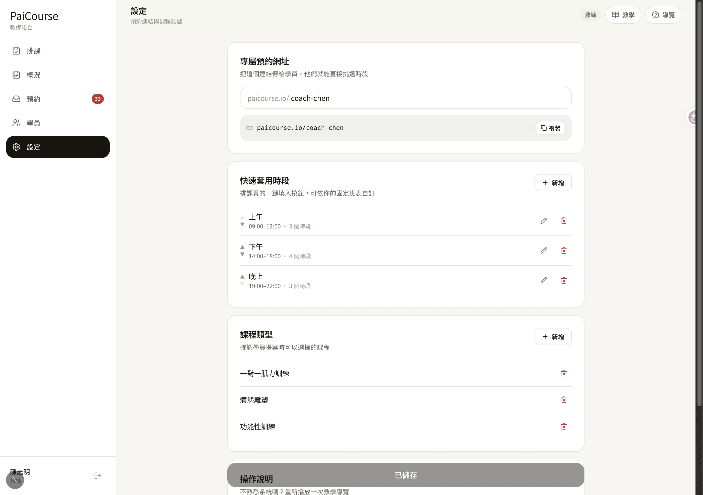The image size is (703, 495).
Task: Click the link icon beside paicourse.io/coach-chen
Action: tap(249, 128)
